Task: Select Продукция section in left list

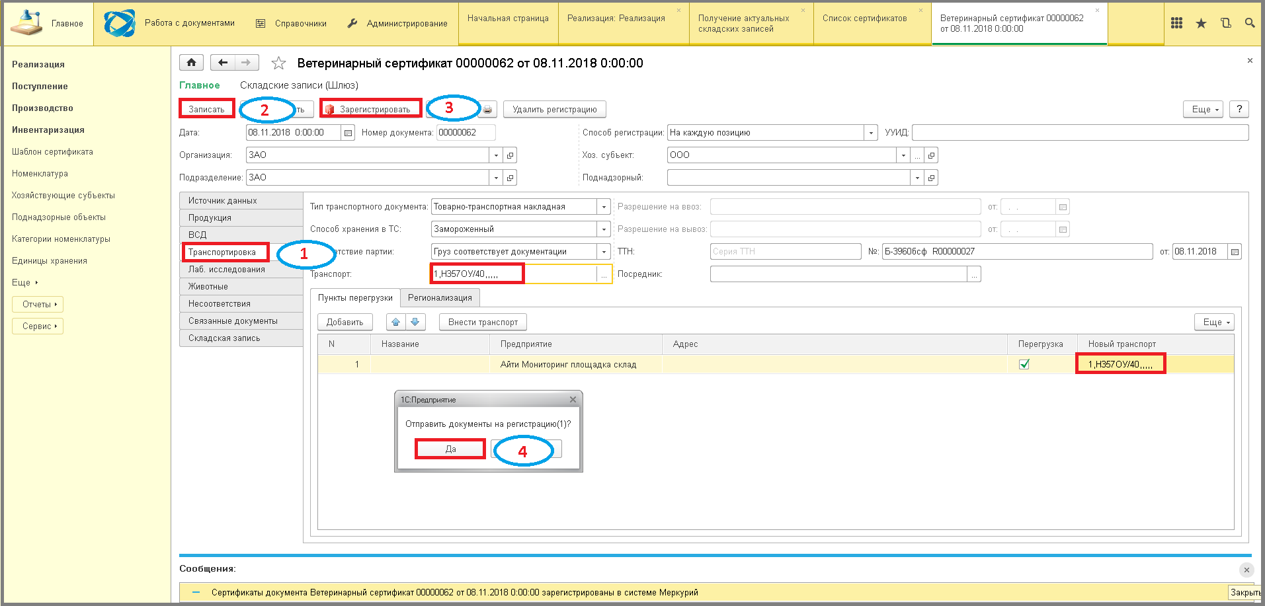Action: (241, 218)
